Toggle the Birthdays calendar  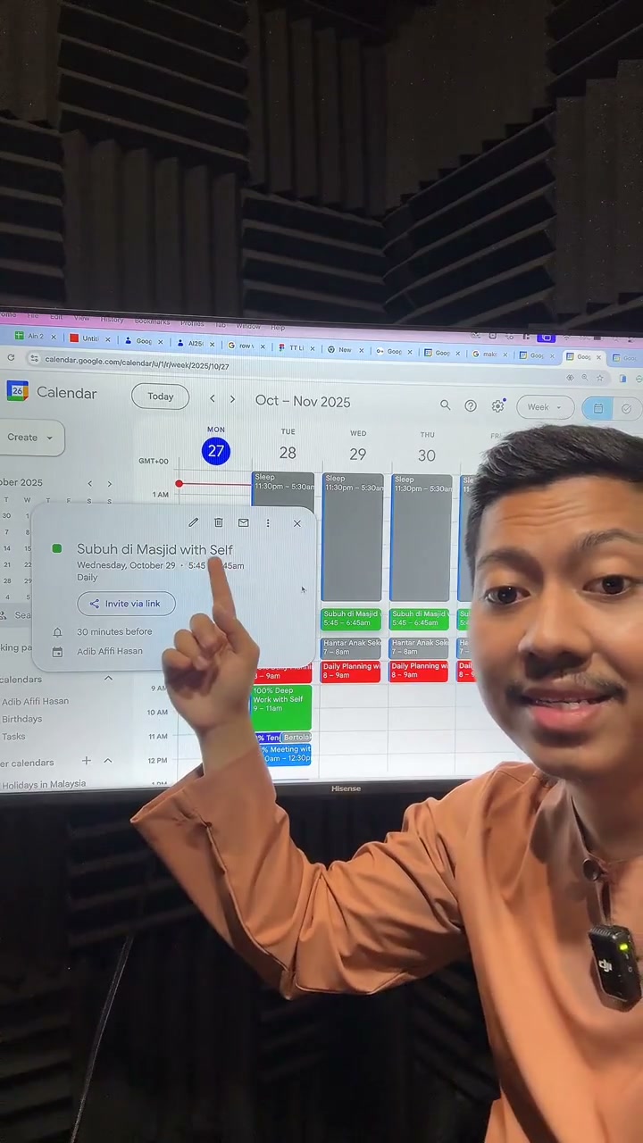pyautogui.click(x=21, y=719)
